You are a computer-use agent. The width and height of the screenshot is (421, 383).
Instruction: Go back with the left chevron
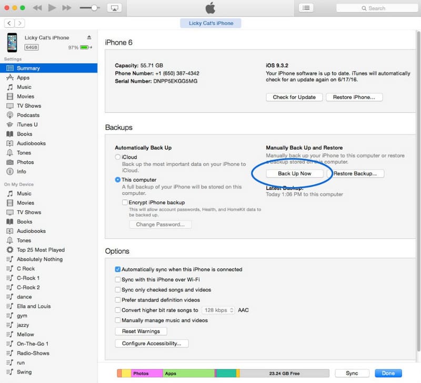9,23
